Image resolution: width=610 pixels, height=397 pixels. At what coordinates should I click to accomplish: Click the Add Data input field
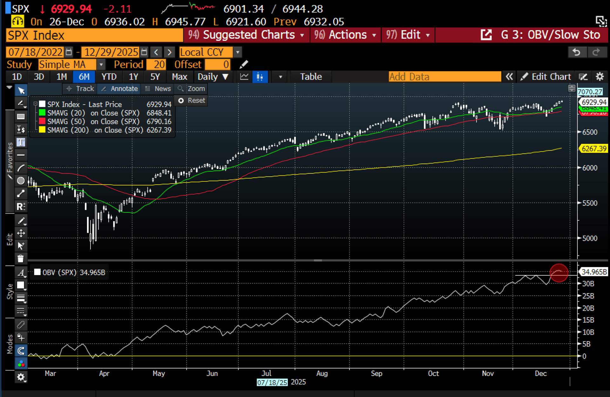[444, 77]
